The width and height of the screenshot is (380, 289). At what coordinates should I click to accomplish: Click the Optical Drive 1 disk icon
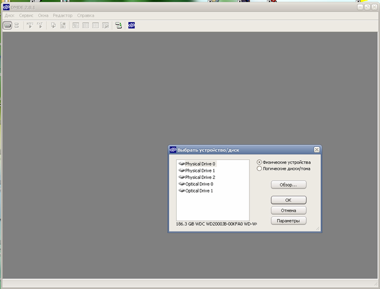(x=181, y=191)
